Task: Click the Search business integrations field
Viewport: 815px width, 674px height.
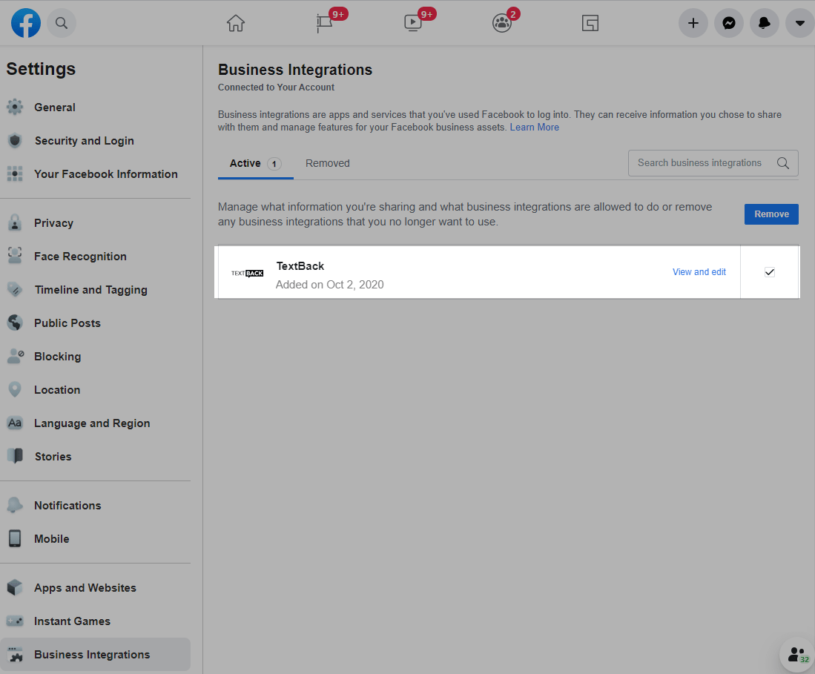Action: tap(713, 163)
